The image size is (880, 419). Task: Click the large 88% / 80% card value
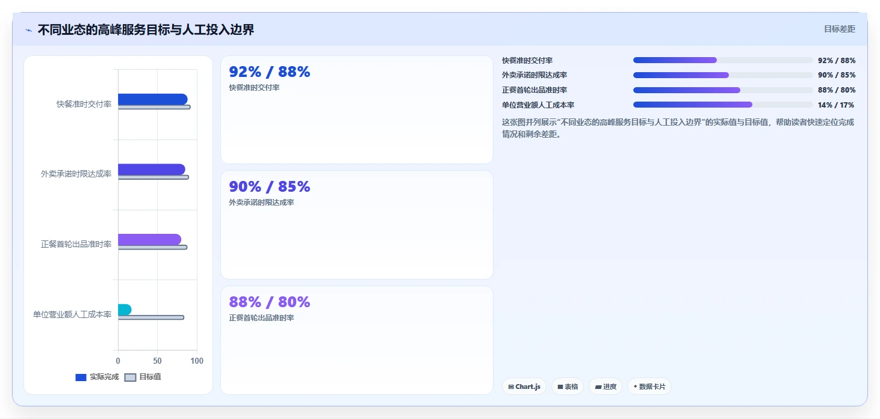[x=270, y=302]
